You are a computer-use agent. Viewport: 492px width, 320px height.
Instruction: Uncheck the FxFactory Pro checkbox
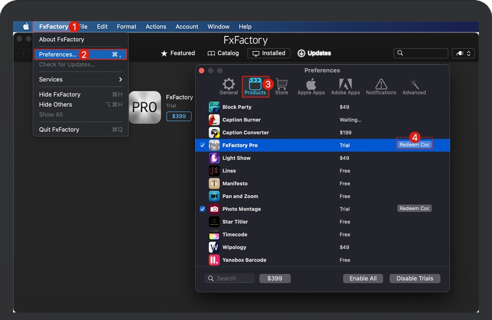click(202, 145)
